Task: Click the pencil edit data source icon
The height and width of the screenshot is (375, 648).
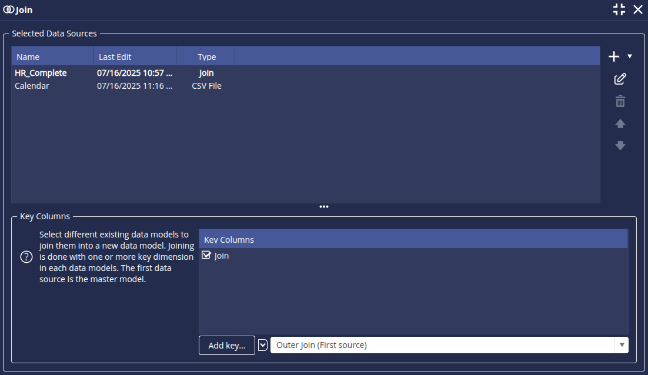Action: [x=620, y=79]
